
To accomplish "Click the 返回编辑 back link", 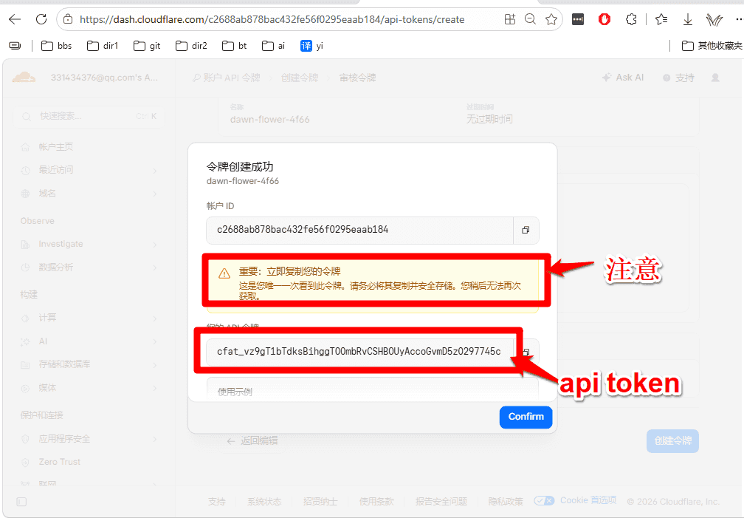I will click(x=252, y=441).
